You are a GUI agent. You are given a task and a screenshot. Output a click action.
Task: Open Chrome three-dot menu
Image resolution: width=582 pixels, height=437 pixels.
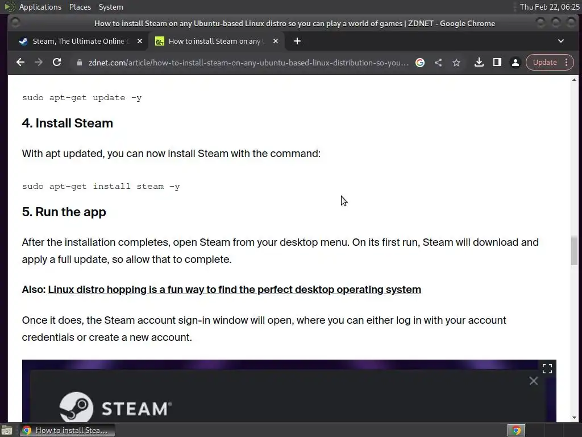click(567, 63)
